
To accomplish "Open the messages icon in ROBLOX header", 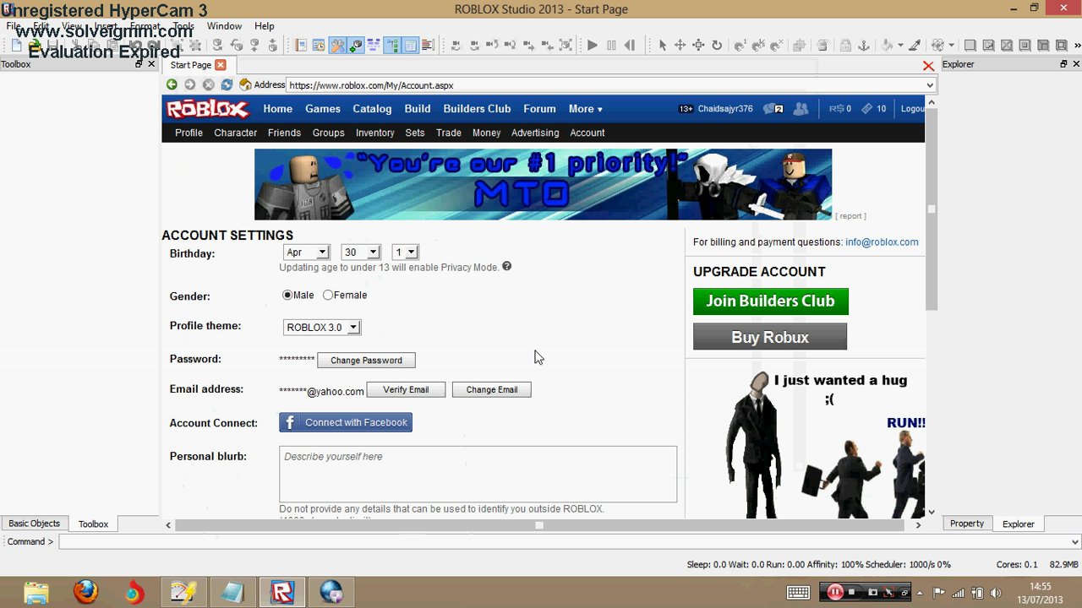I will (x=772, y=109).
